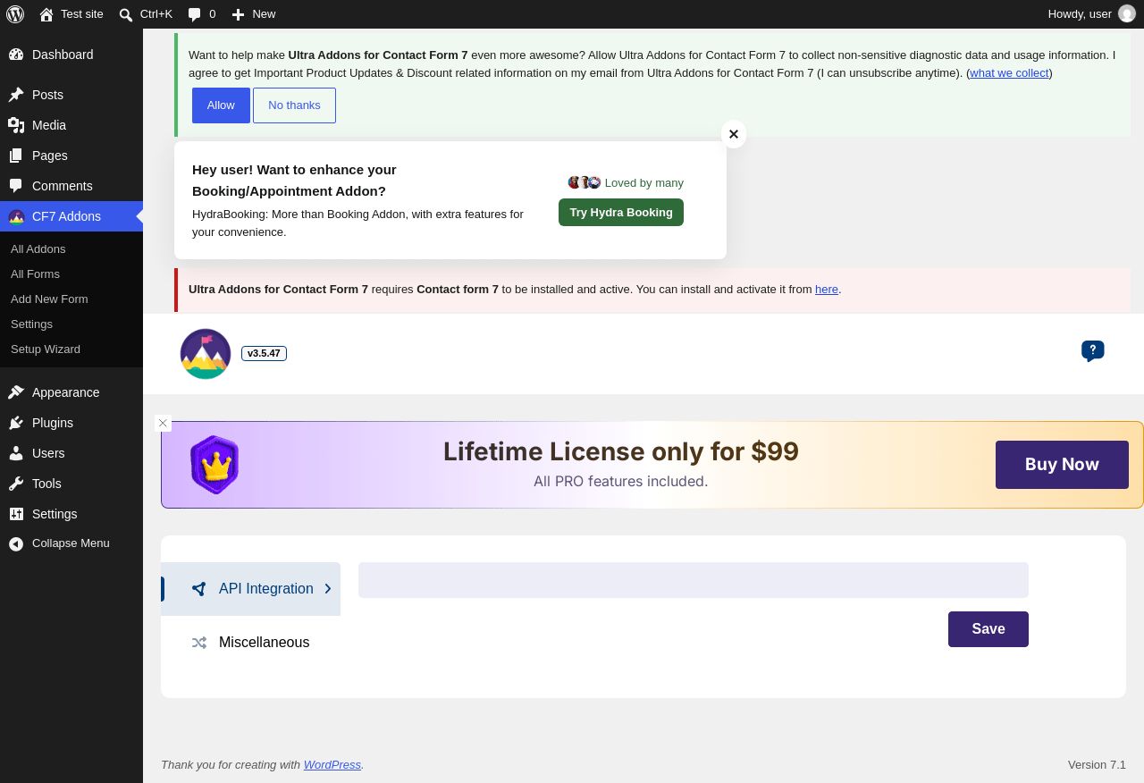
Task: Click the Miscellaneous shuffle icon
Action: tap(199, 643)
